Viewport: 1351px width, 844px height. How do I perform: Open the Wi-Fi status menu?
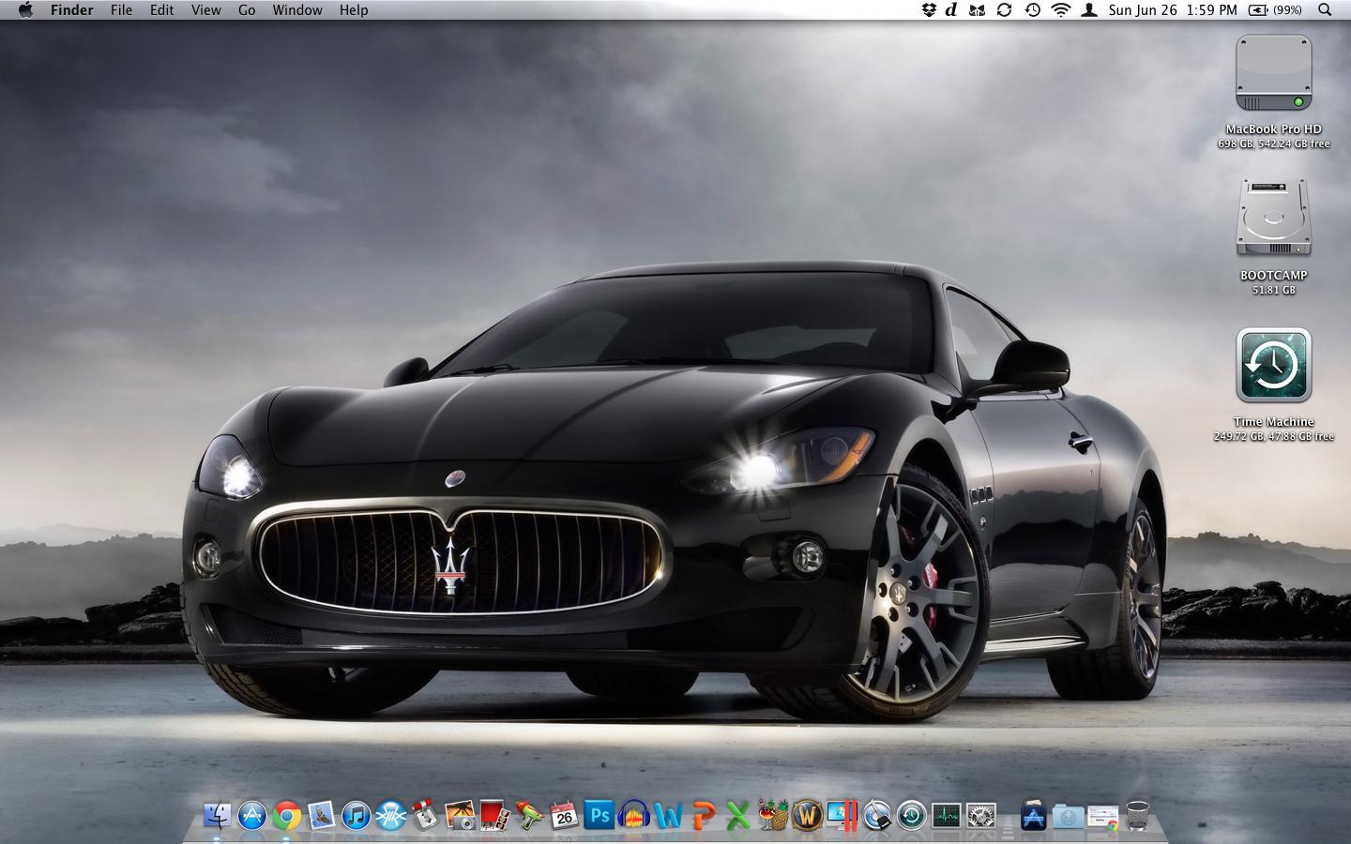1061,10
